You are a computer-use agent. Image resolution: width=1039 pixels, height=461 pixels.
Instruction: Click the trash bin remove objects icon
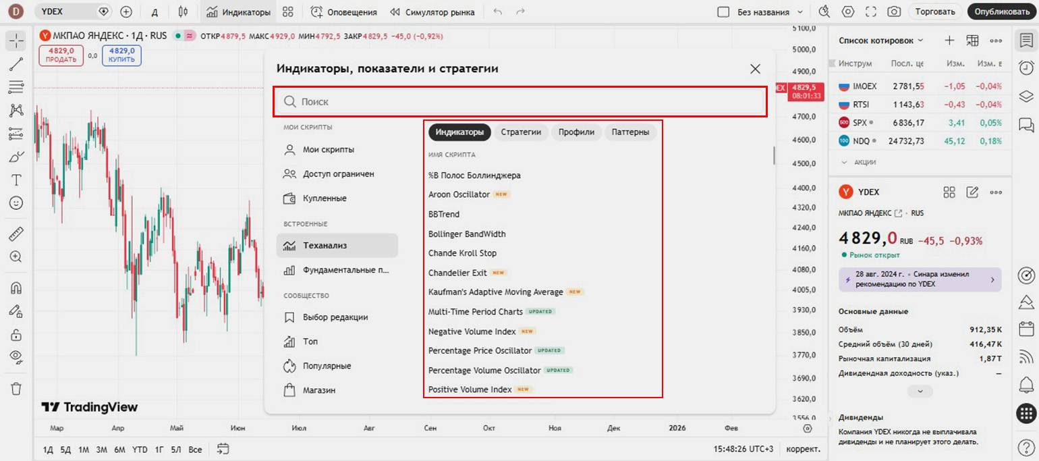pos(16,389)
